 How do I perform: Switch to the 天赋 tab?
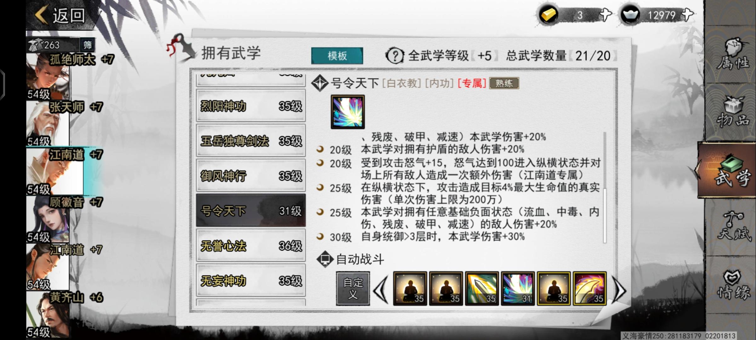click(733, 226)
